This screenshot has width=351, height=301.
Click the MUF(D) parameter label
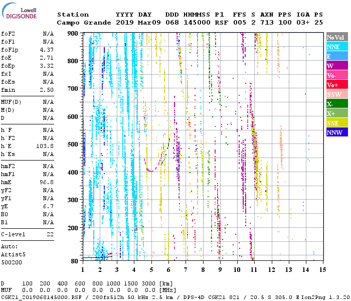[11, 102]
